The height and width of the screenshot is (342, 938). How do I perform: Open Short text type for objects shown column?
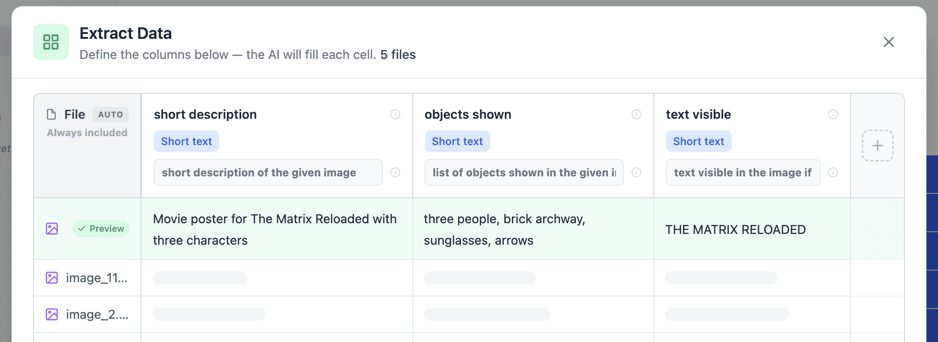[457, 142]
